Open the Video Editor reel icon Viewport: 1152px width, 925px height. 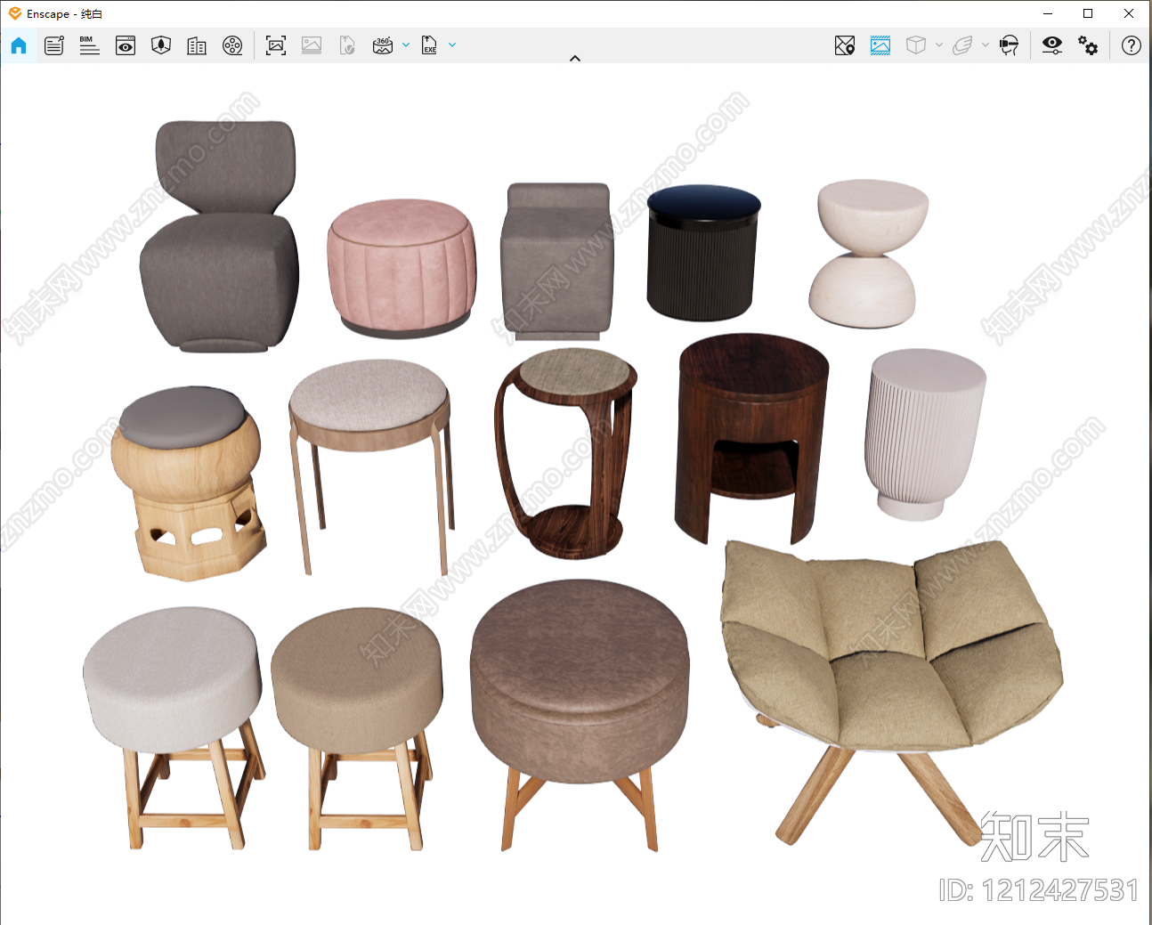[x=232, y=45]
